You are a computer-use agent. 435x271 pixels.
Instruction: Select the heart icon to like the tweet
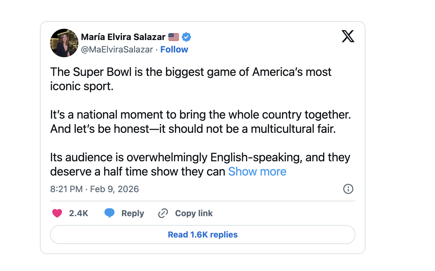point(57,213)
